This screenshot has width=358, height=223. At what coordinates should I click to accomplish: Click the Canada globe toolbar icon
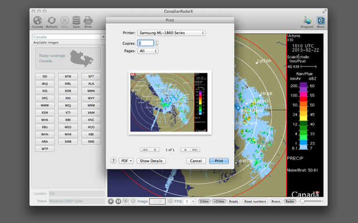coord(37,22)
